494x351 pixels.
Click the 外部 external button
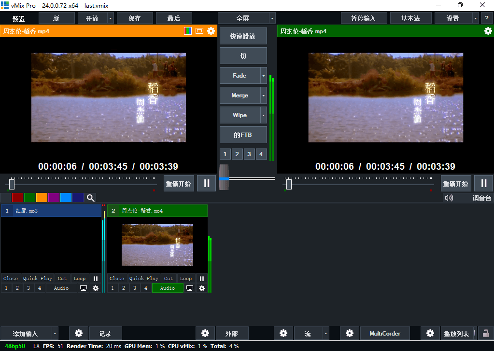pos(232,333)
